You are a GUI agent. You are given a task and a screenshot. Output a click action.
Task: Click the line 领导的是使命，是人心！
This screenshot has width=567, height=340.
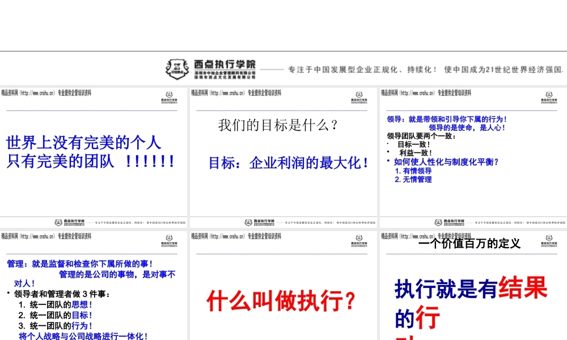pos(467,127)
